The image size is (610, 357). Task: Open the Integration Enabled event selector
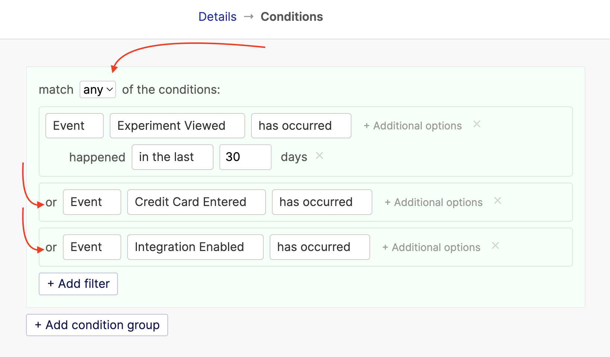[195, 247]
